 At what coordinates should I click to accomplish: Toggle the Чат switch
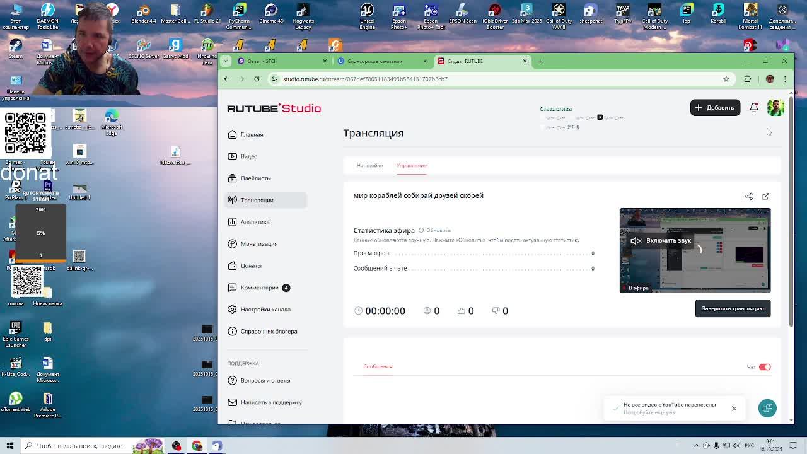[765, 367]
